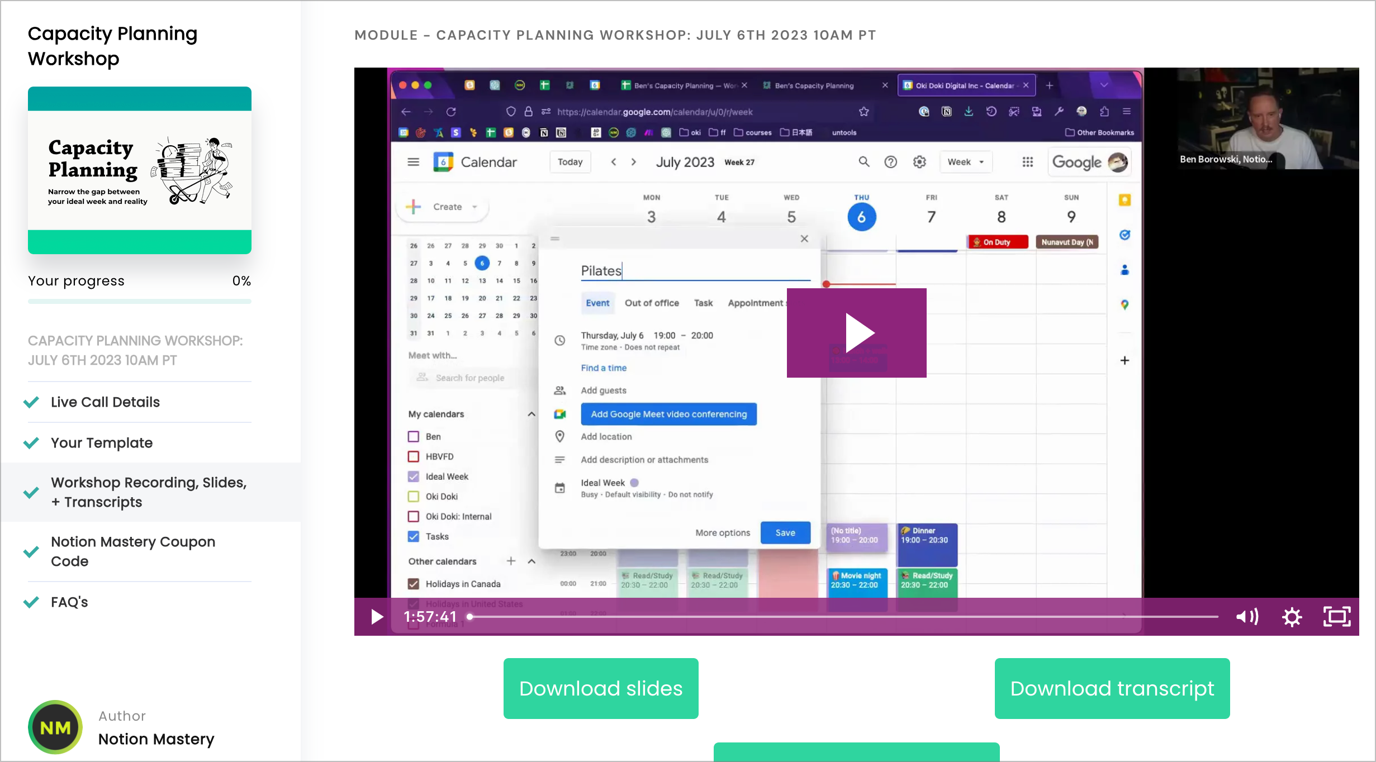
Task: Play the workshop recording video
Action: 856,333
